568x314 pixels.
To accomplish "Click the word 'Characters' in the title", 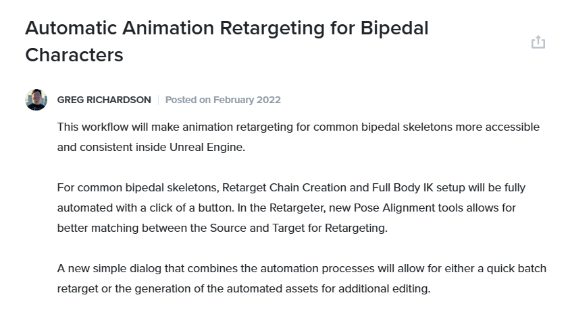I will tap(74, 55).
